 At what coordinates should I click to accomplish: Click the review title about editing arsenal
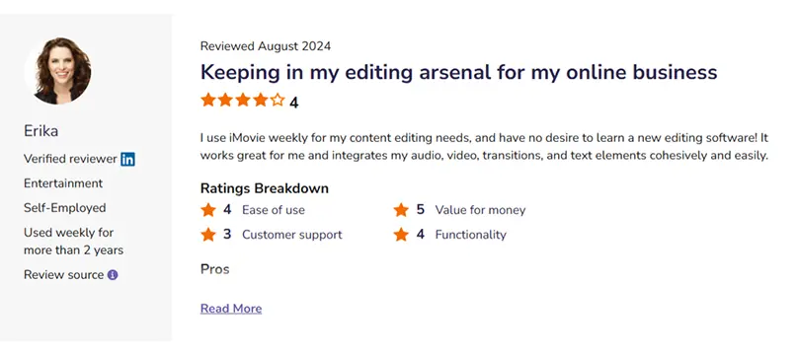458,72
